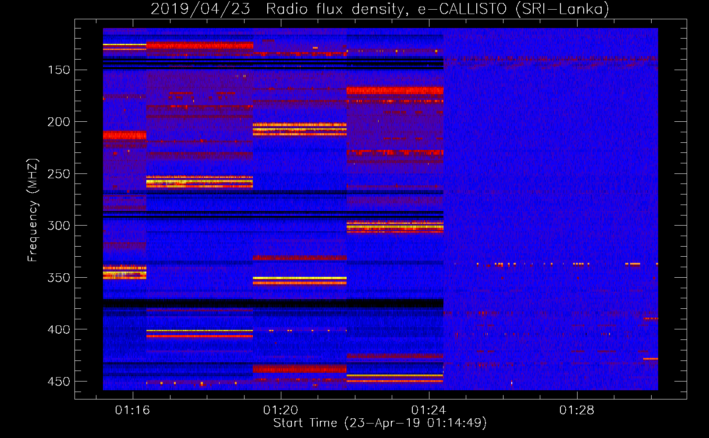Click the 350 frequency tick label
Viewport: 709px width, 438px height.
click(59, 278)
